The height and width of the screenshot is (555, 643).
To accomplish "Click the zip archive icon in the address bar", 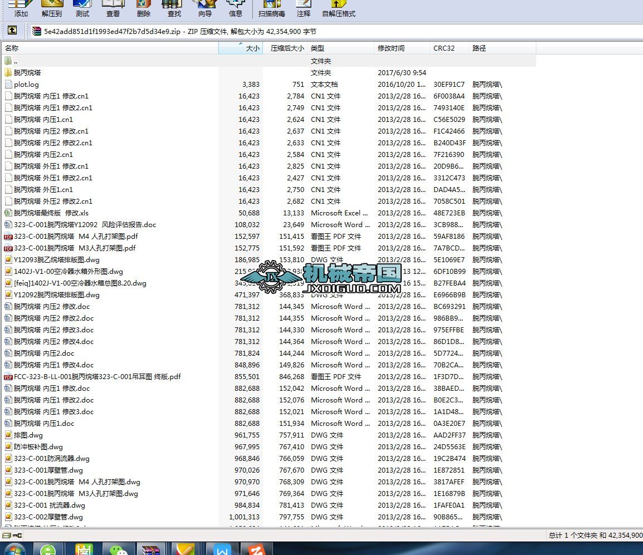I will [x=37, y=31].
